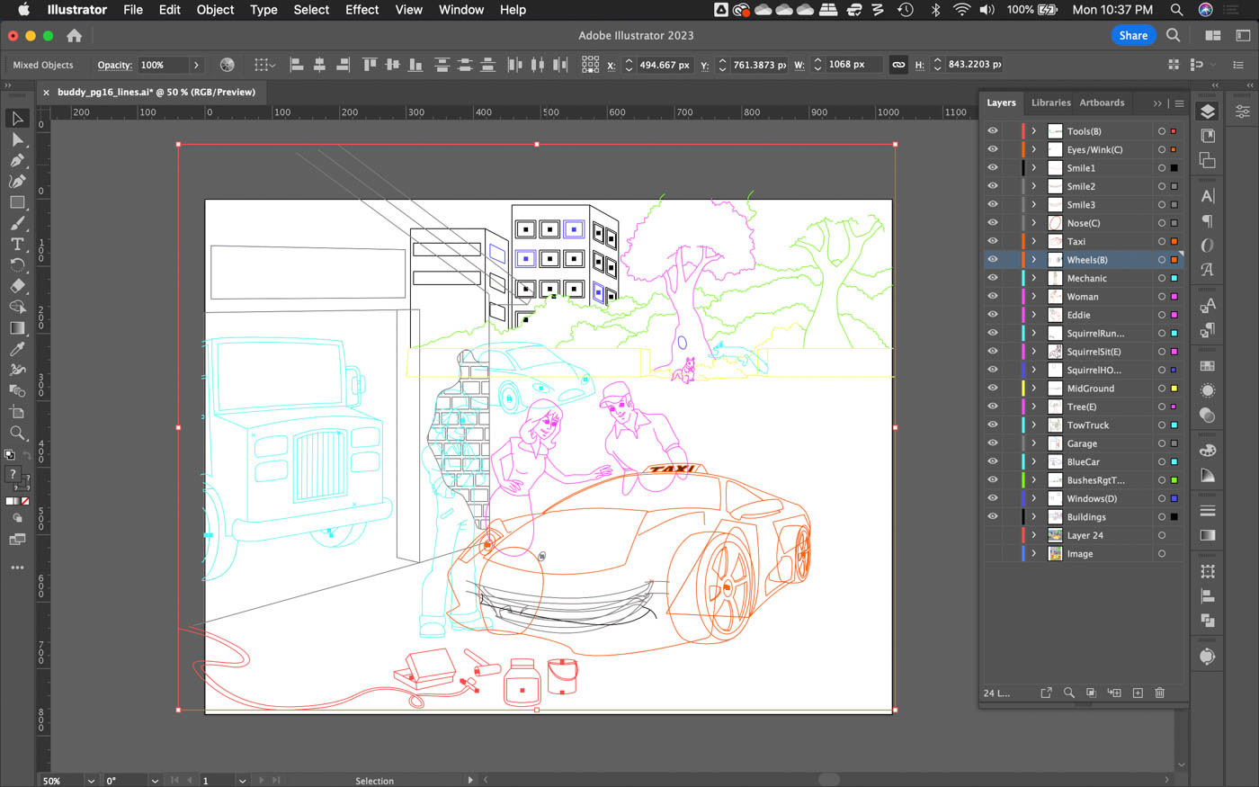This screenshot has height=787, width=1259.
Task: Select the Gradient tool
Action: (17, 327)
